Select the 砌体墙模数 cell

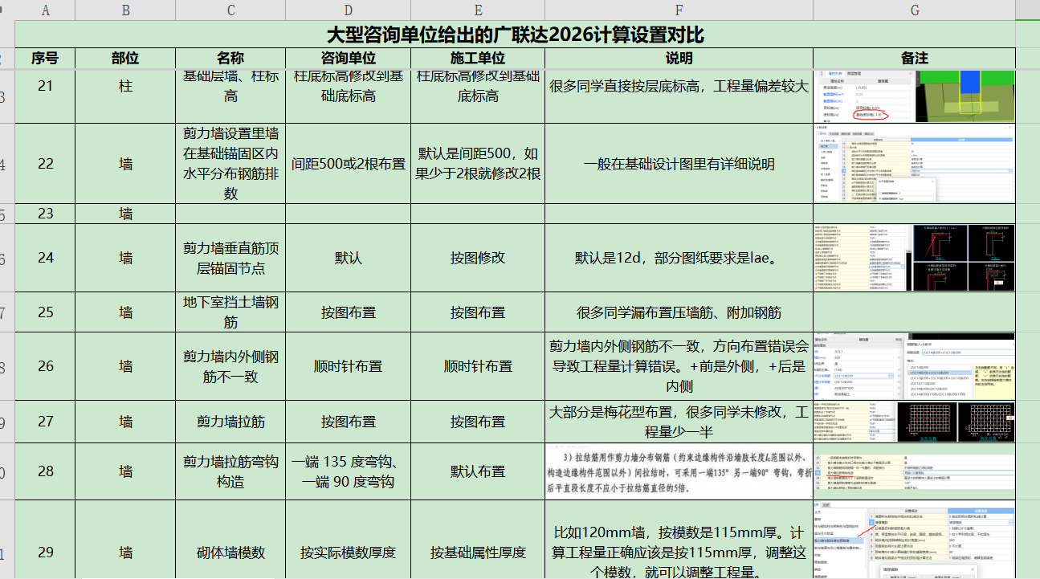pos(231,540)
